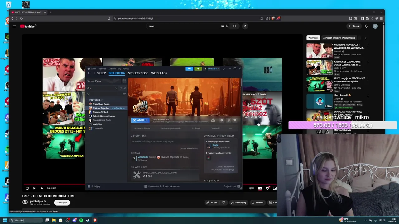The height and width of the screenshot is (224, 399).
Task: Open the SPOŁECZNOŚĆ tab in Steam
Action: 138,73
